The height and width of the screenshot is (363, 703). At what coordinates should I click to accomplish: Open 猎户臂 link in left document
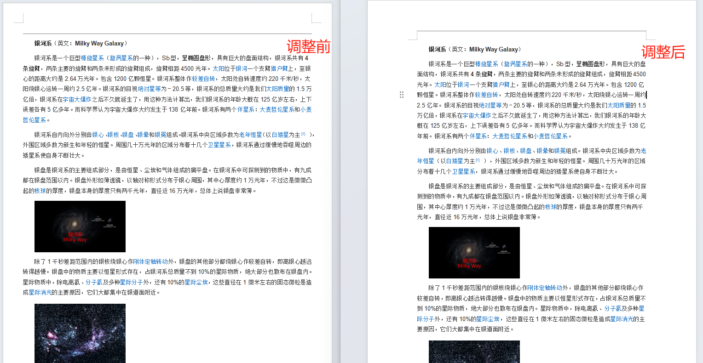pyautogui.click(x=279, y=68)
